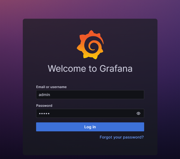Click the blank space after "admin" in username box
Screen dimensions: 180x159
coord(97,94)
